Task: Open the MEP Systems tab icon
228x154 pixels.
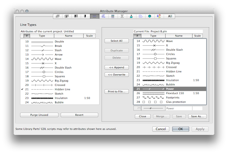Action: (159, 16)
